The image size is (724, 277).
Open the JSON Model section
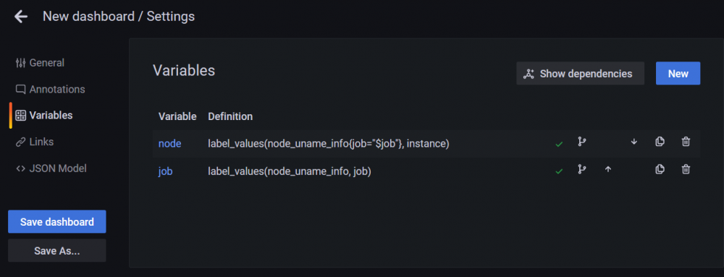tap(51, 169)
